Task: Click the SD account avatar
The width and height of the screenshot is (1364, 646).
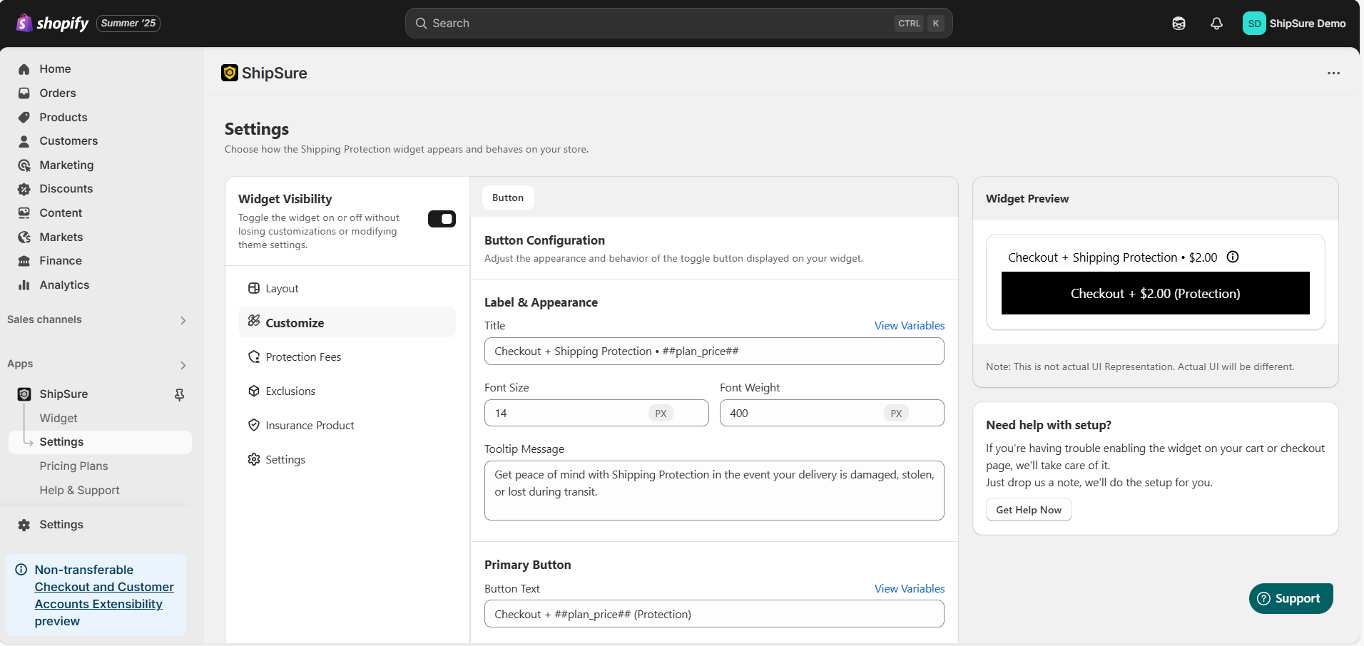Action: pyautogui.click(x=1254, y=24)
